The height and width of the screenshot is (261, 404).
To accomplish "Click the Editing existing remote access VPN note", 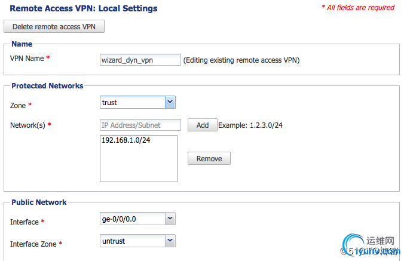I will pyautogui.click(x=241, y=60).
